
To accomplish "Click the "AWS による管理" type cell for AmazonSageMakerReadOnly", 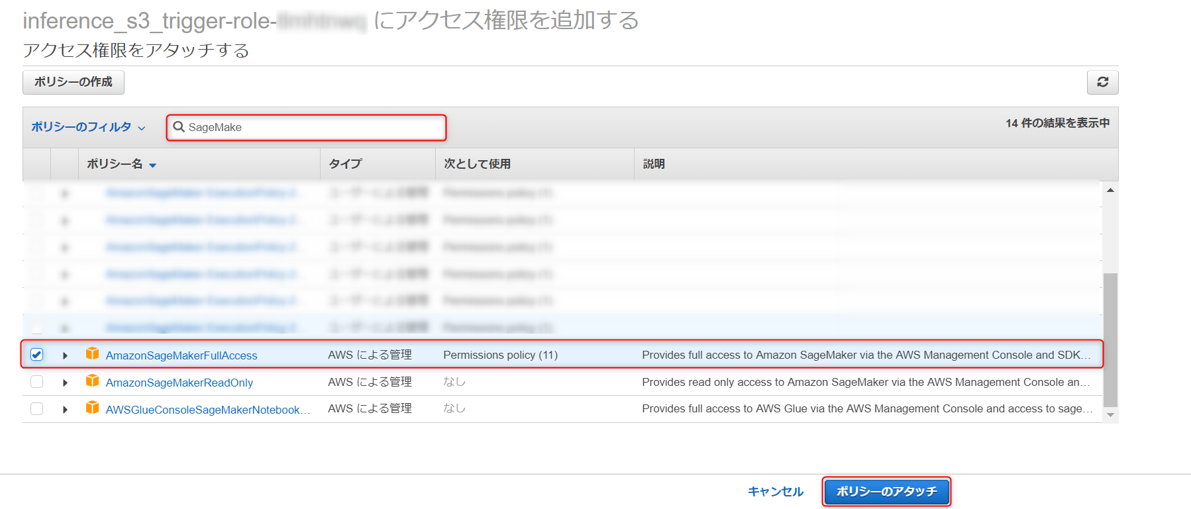I will (370, 382).
